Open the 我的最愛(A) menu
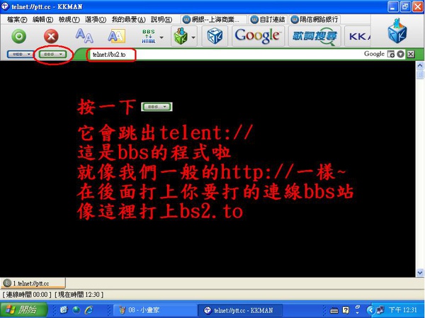Screen dimensions: 425x318 (128, 20)
